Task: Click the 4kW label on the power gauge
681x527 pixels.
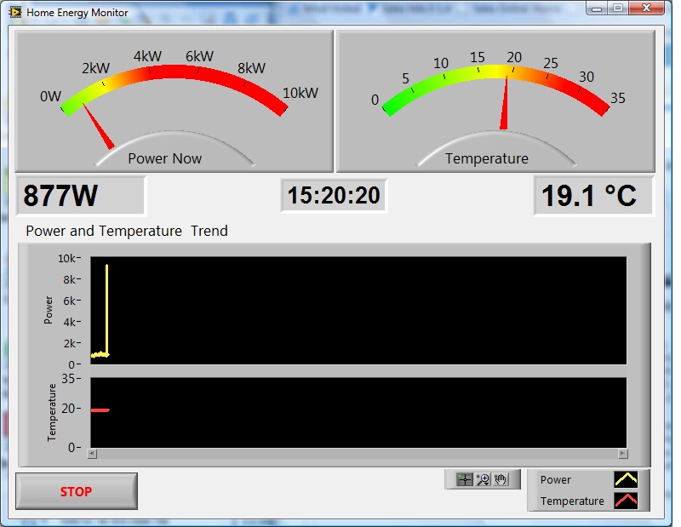Action: tap(147, 56)
